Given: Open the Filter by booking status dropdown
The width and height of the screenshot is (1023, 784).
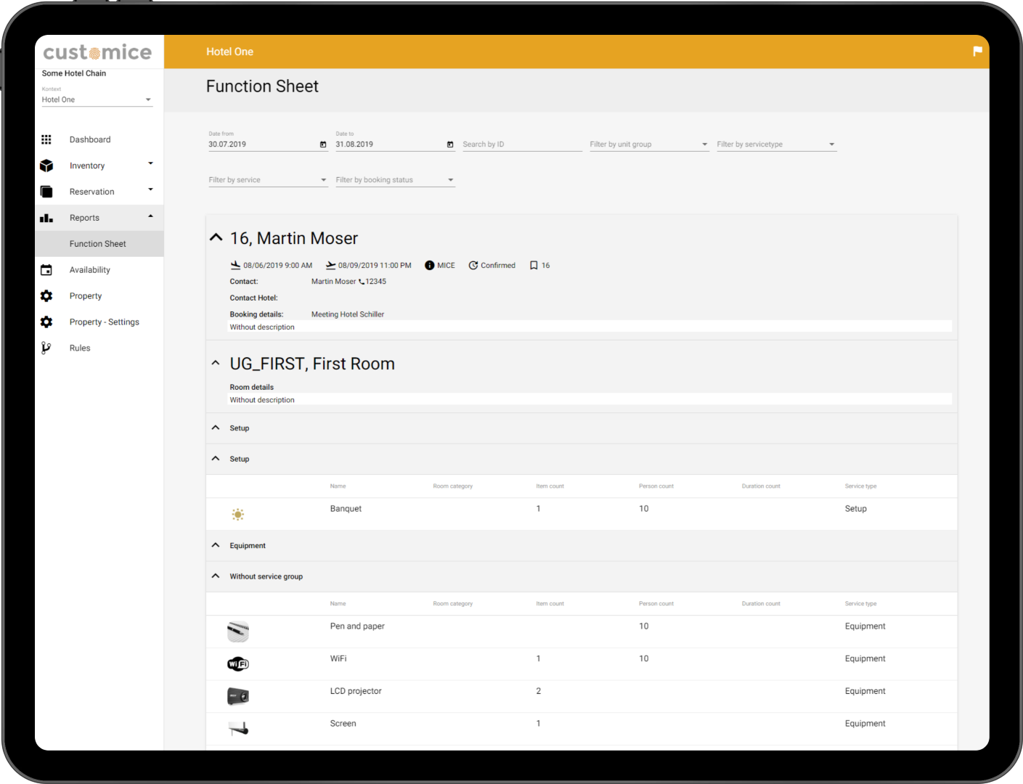Looking at the screenshot, I should tap(395, 180).
